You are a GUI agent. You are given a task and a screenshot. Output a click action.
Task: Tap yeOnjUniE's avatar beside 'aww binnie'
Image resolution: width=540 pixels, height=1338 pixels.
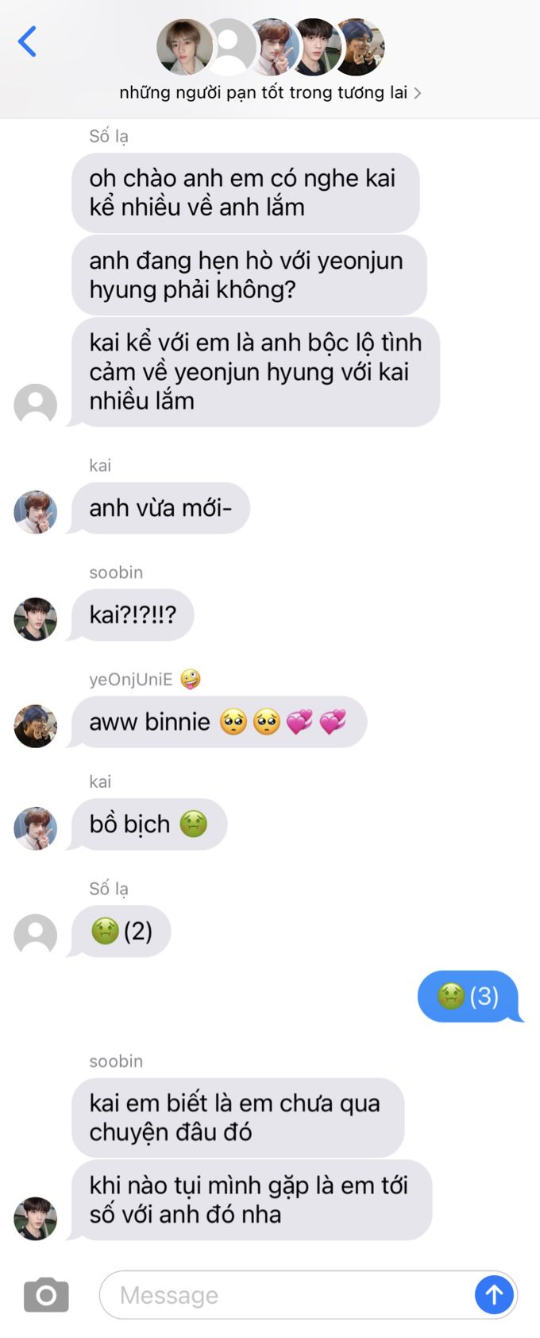pyautogui.click(x=36, y=726)
